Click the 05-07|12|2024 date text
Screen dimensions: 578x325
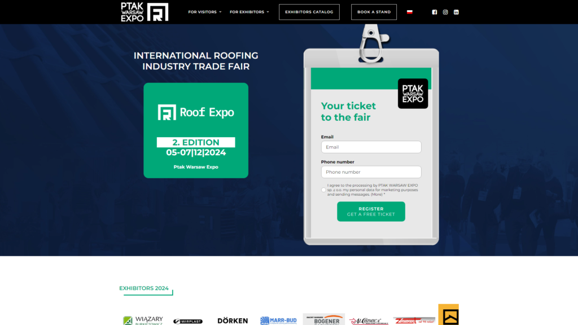196,152
